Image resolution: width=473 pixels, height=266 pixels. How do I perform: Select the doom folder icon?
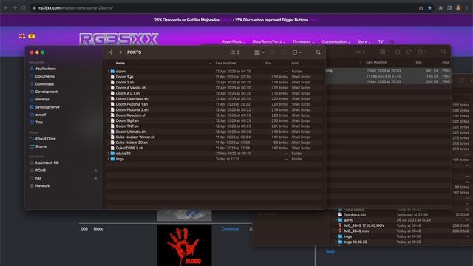click(112, 72)
